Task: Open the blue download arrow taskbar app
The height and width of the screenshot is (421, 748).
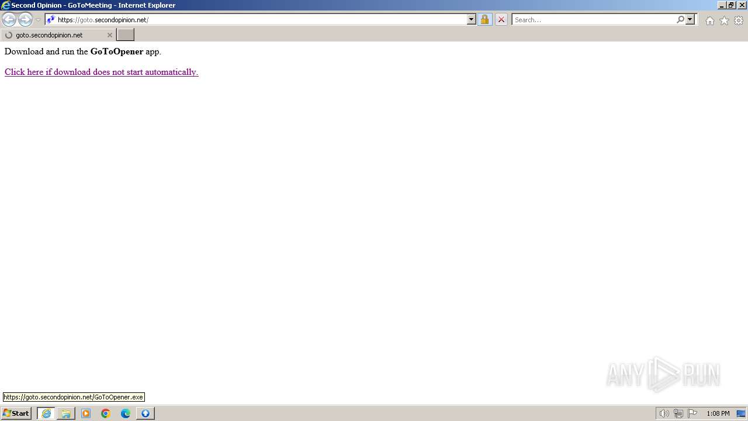Action: click(x=146, y=413)
